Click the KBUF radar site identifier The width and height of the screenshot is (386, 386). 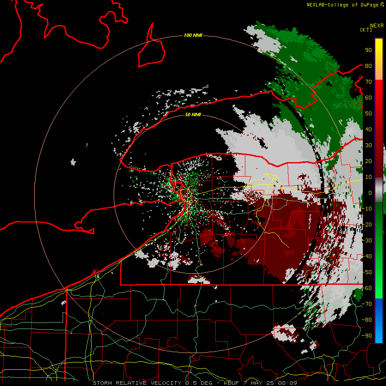point(232,383)
